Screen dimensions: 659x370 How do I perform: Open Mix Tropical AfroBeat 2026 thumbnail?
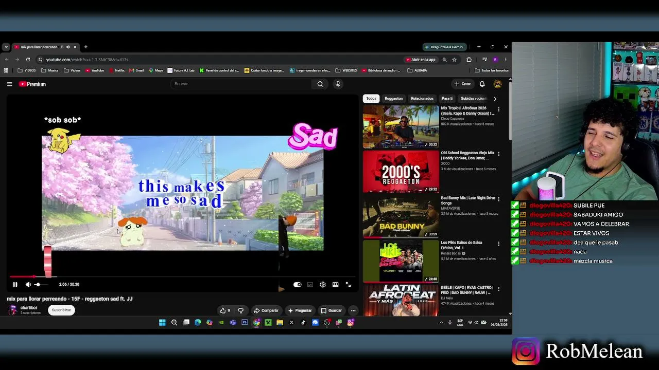pyautogui.click(x=401, y=126)
